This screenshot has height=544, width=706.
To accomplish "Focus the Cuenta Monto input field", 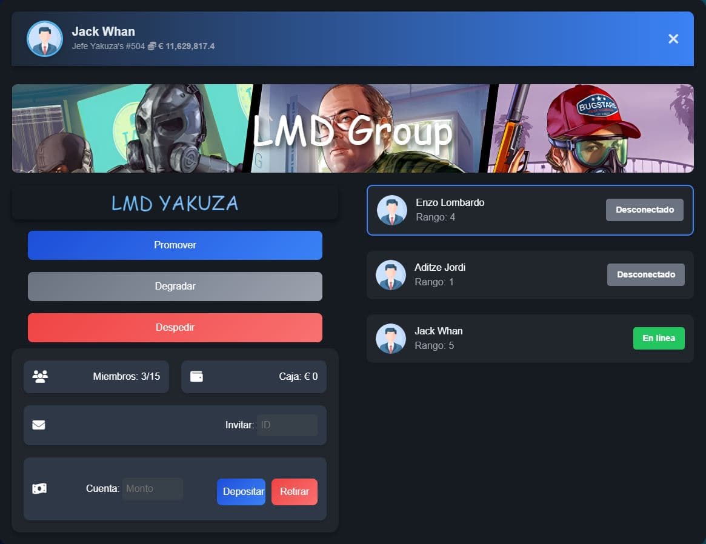I will [153, 489].
